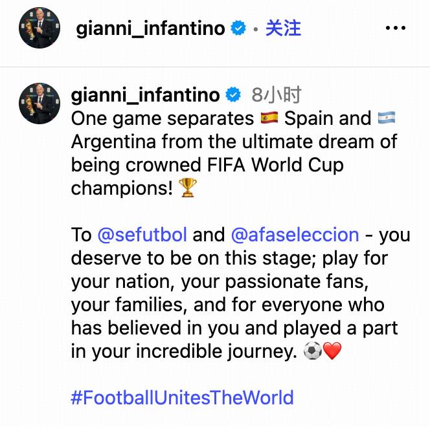Screen dimensions: 430x427
Task: Open the three-dot more options menu
Action: coord(396,28)
